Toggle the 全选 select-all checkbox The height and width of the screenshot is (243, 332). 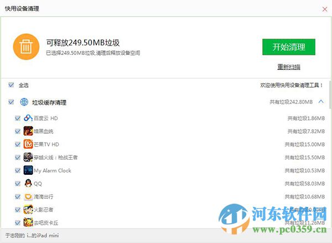tap(11, 85)
